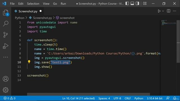The height and width of the screenshot is (101, 180).
Task: Open the Edit menu
Action: click(x=21, y=4)
